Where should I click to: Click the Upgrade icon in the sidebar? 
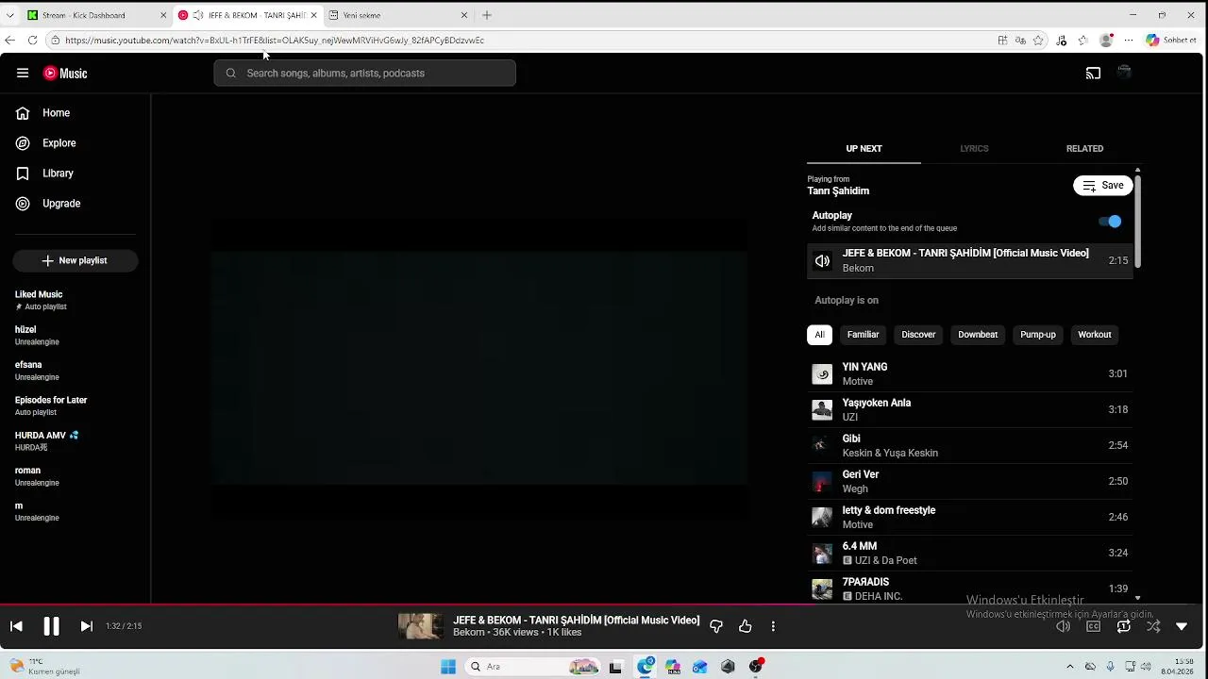coord(23,204)
